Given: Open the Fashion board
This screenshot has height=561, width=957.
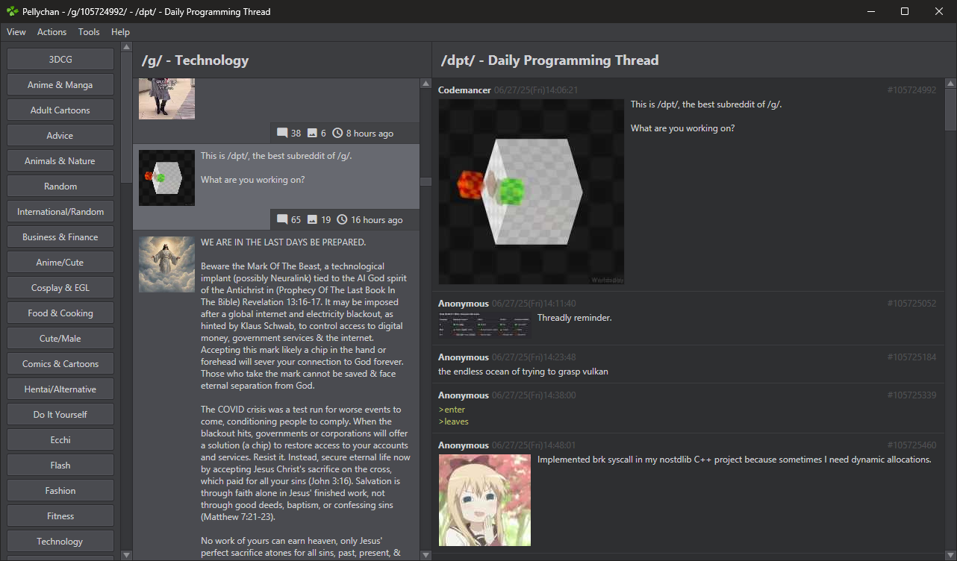Looking at the screenshot, I should click(x=60, y=491).
